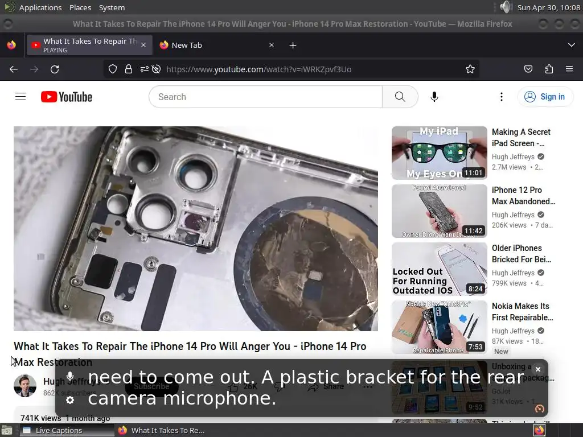Switch to the New Tab tab
This screenshot has height=437, width=583.
click(217, 45)
